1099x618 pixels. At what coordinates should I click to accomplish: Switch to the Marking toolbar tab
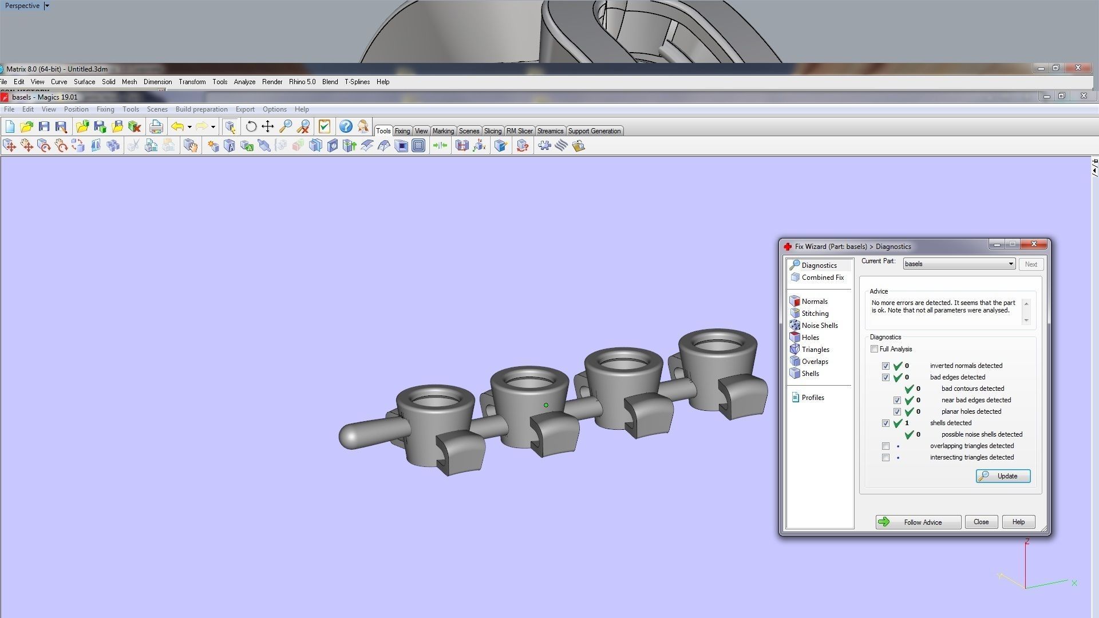[443, 131]
